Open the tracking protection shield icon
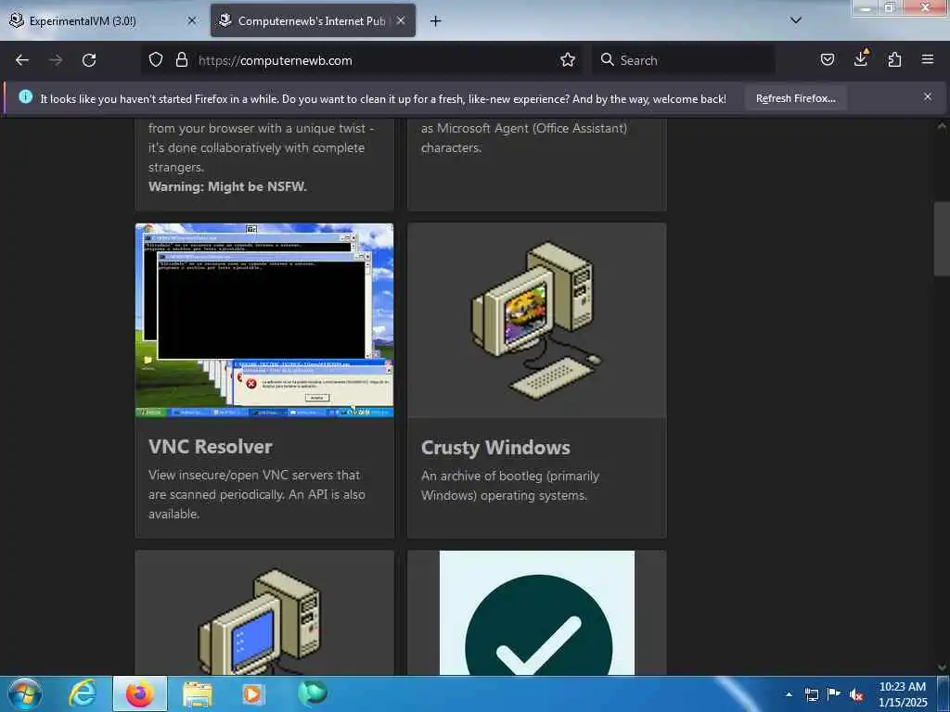 point(156,59)
